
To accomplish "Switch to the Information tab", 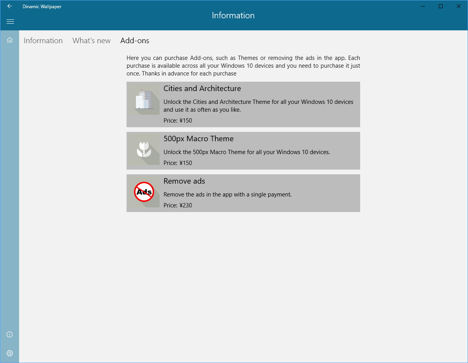I will point(43,40).
